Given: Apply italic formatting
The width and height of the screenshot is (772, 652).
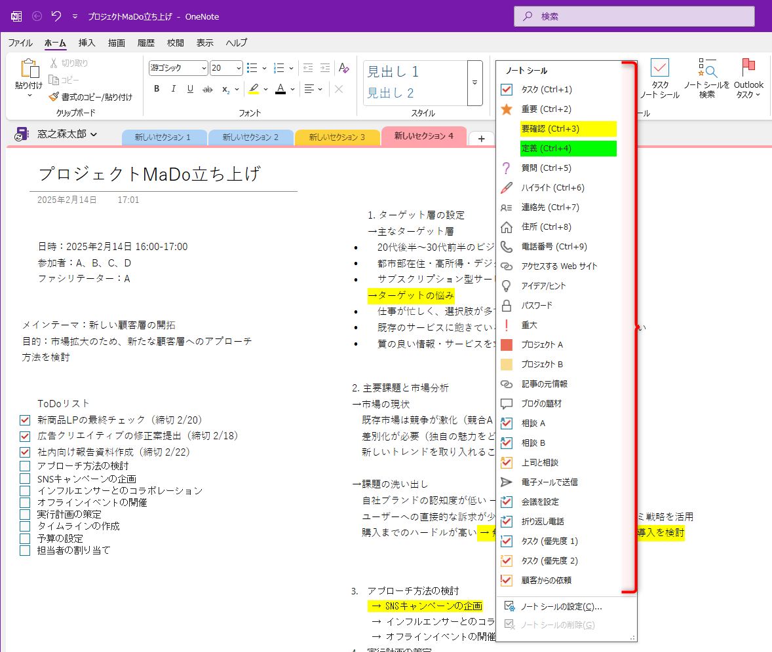Looking at the screenshot, I should coord(172,89).
